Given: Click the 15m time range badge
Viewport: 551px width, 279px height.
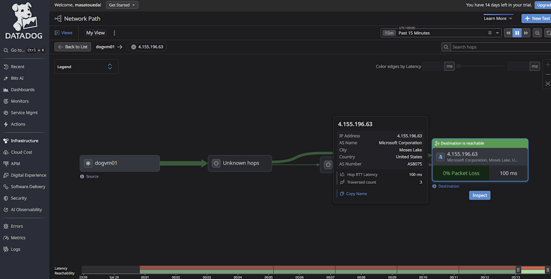Looking at the screenshot, I should click(x=389, y=33).
